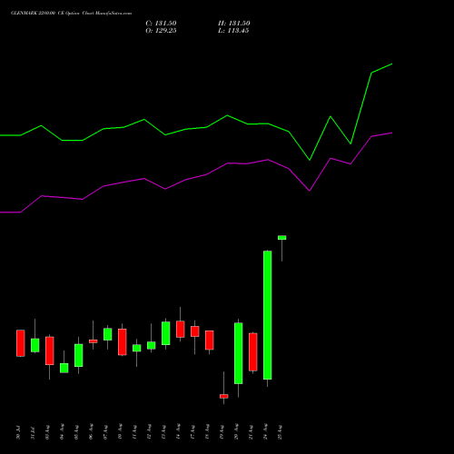Click the red candle for 10 Aug
The image size is (454, 454).
click(x=123, y=342)
